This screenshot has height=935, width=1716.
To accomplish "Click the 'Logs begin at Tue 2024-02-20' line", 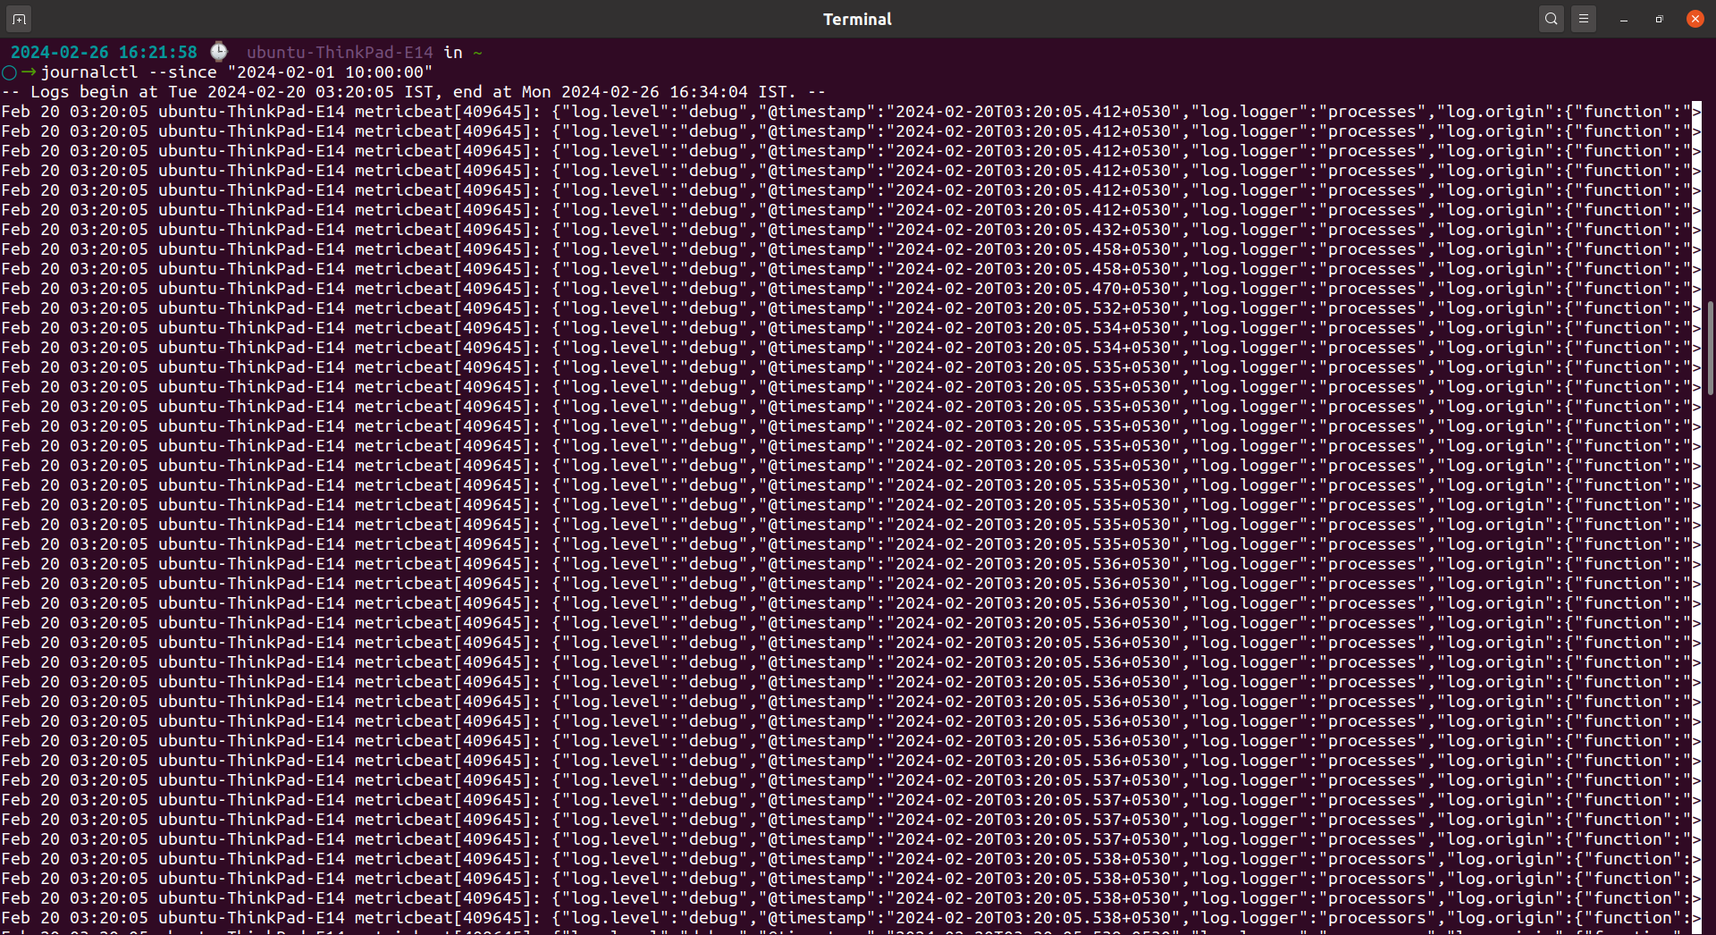I will click(413, 92).
